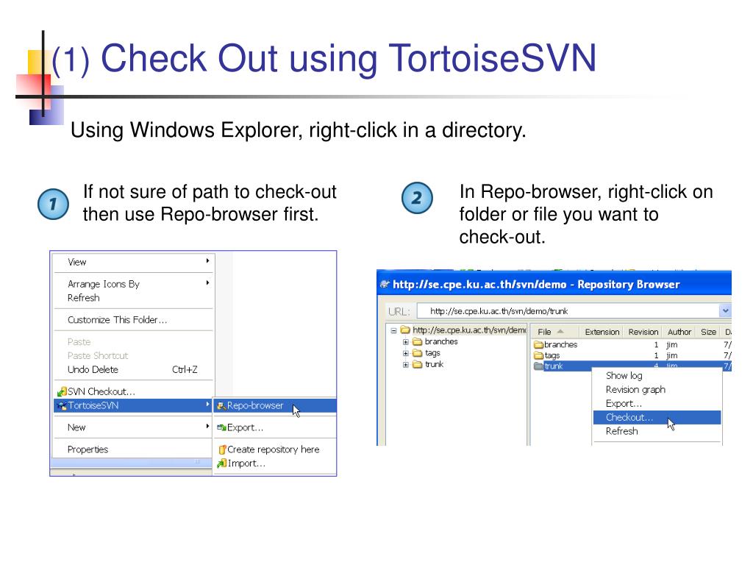Viewport: 753px width, 565px height.
Task: Sort by the Size column header
Action: pyautogui.click(x=708, y=332)
